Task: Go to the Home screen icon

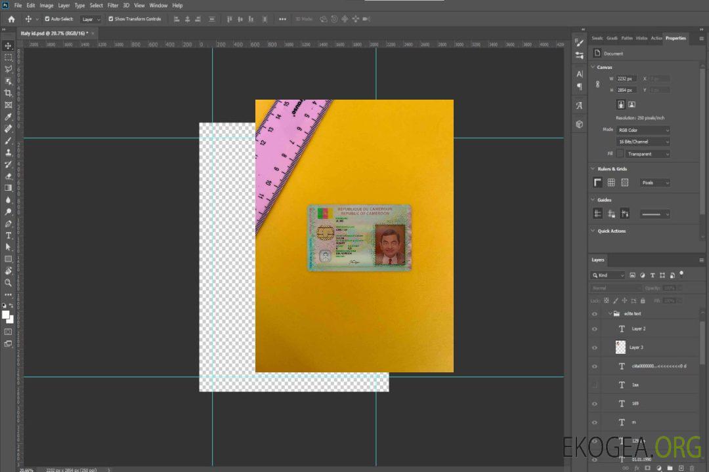Action: click(x=11, y=19)
